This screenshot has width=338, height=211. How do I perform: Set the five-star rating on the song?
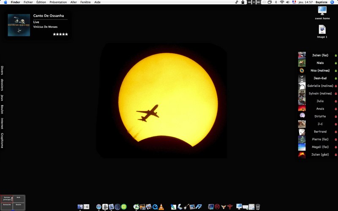pos(60,34)
